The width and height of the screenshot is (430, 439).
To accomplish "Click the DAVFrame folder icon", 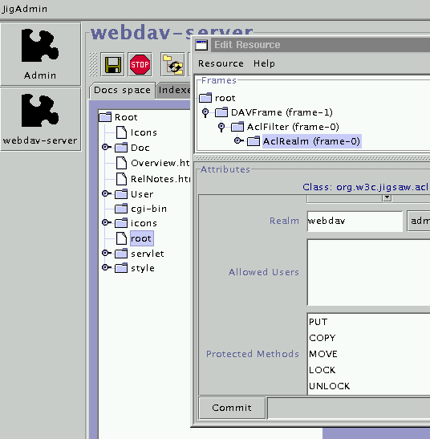I will [x=221, y=112].
